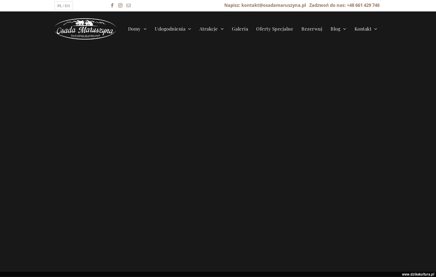The width and height of the screenshot is (436, 277).
Task: Open Oferty Specjalne page
Action: pos(275,29)
